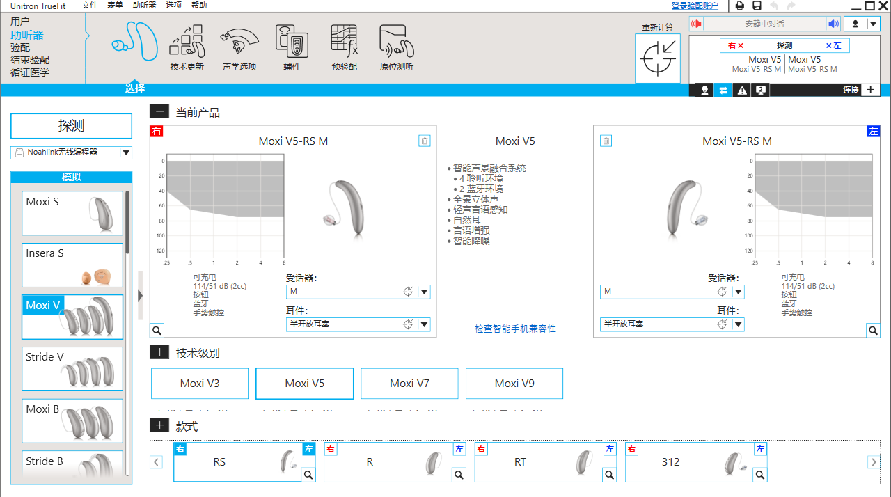
Task: Select Moxi S in simulation list
Action: (72, 214)
